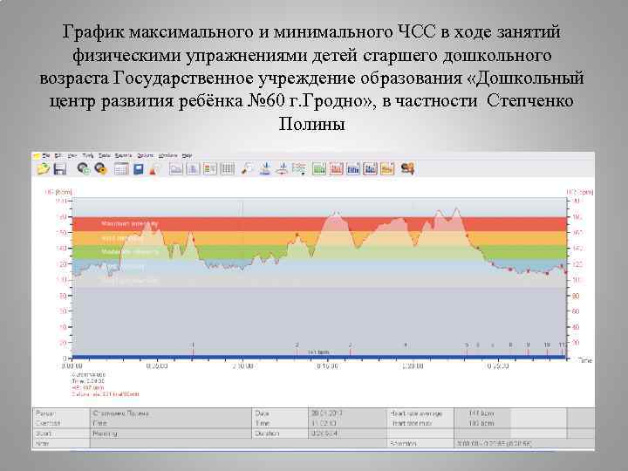Open the View menu

pyautogui.click(x=72, y=155)
